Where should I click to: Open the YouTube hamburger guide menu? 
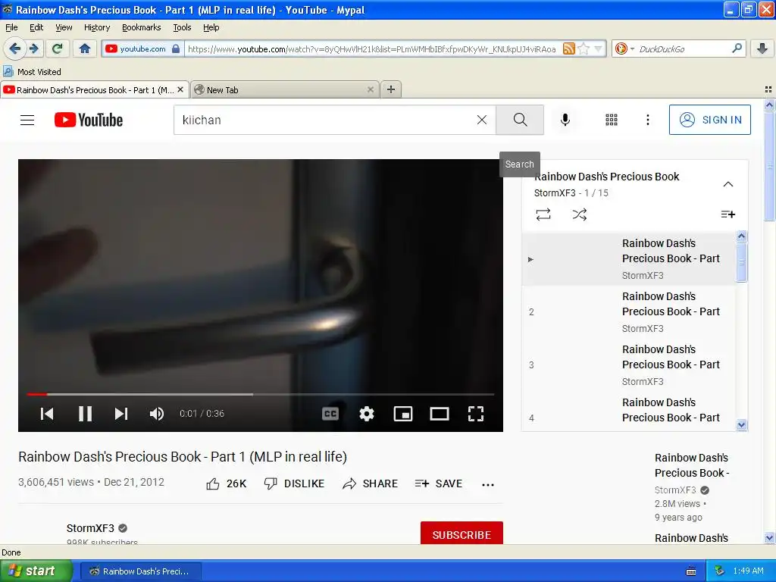(27, 120)
